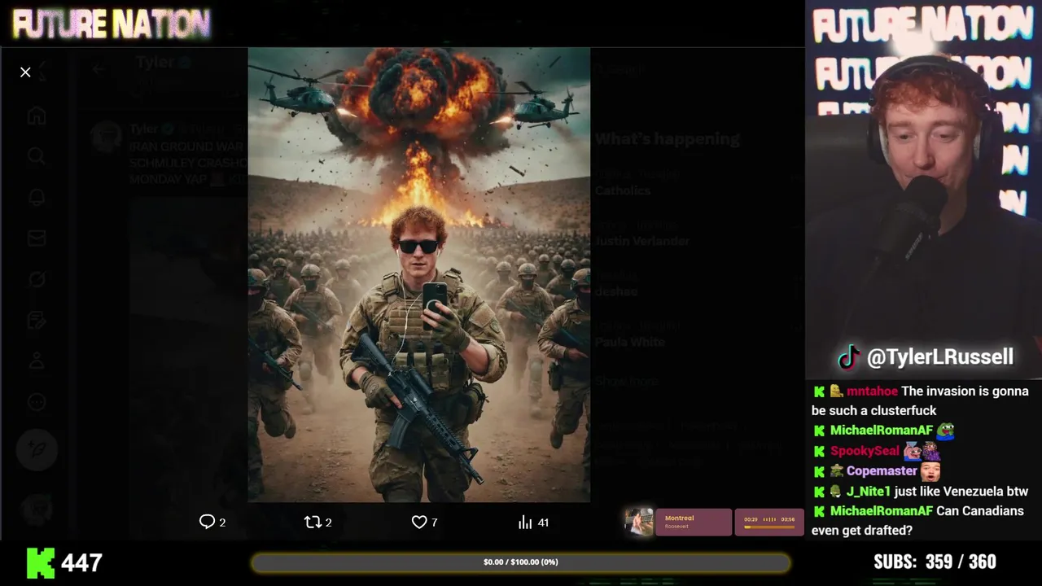Screen dimensions: 1042x586
Task: Click the back arrow beside Tyler header
Action: tap(99, 69)
